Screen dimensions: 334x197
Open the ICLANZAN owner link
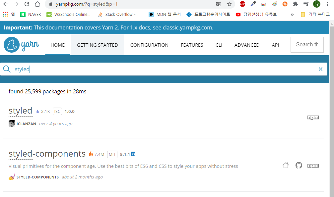[27, 124]
